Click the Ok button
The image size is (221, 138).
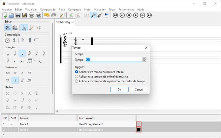[x=119, y=89]
